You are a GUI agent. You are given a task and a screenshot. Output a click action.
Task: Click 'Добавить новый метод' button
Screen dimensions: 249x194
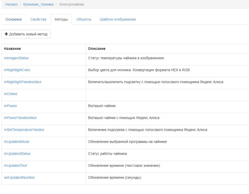26,34
